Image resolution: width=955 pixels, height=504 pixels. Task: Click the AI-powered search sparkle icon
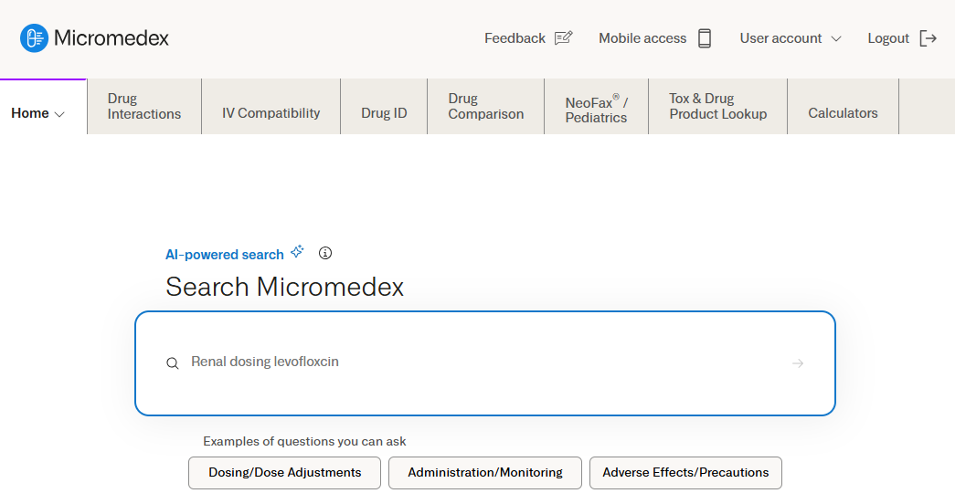(297, 253)
